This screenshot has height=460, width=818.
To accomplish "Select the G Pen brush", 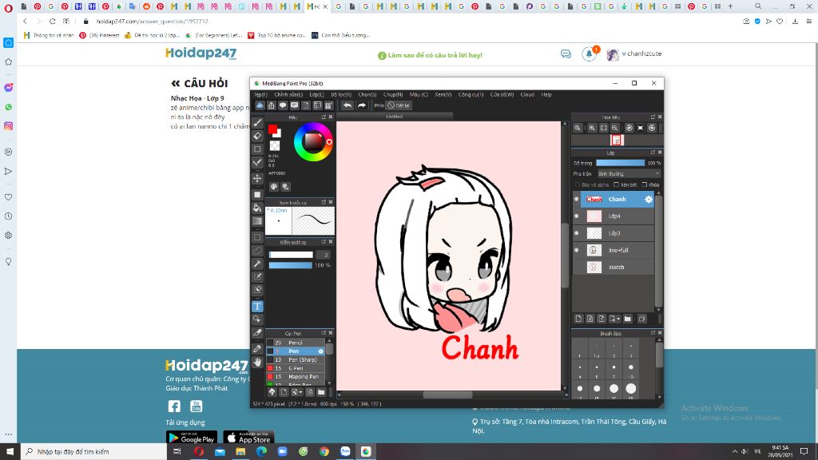I will point(296,368).
